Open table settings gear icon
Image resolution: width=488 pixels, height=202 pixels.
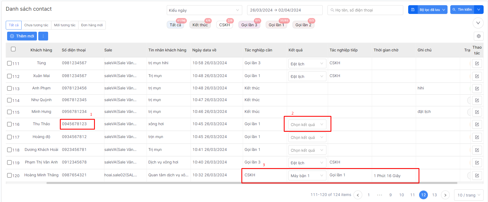(478, 36)
